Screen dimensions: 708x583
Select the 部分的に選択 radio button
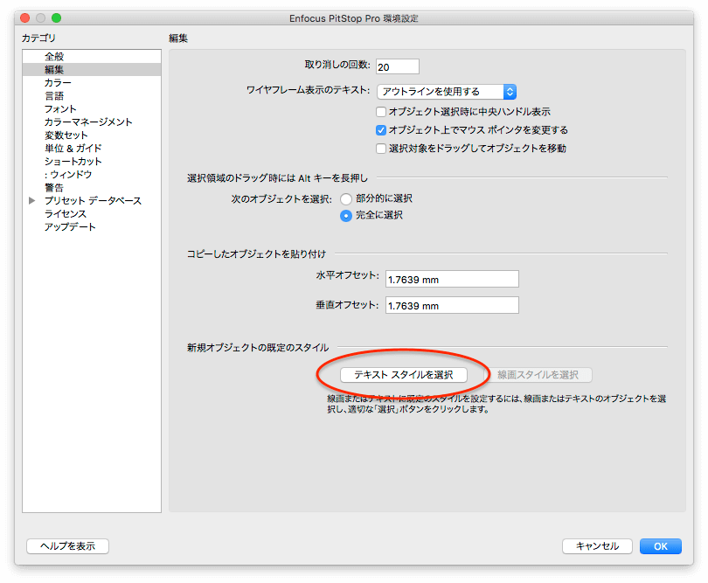pyautogui.click(x=346, y=198)
